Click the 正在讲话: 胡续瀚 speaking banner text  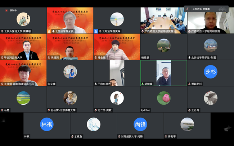pyautogui.click(x=202, y=9)
